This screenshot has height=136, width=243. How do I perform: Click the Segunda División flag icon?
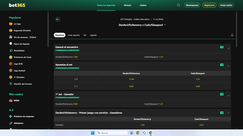(11, 30)
